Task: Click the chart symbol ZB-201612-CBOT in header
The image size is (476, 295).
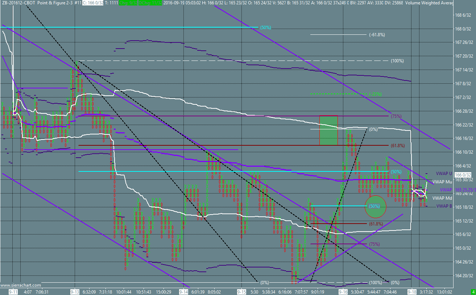Action: pos(18,3)
